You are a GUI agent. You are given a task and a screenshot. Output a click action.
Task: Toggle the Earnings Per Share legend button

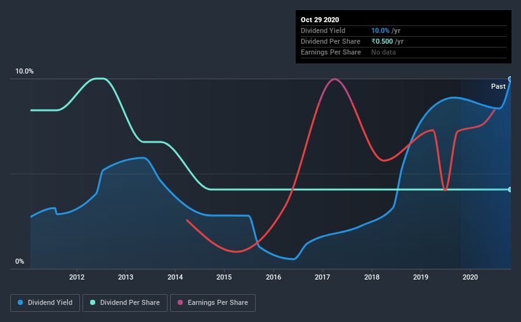click(213, 303)
